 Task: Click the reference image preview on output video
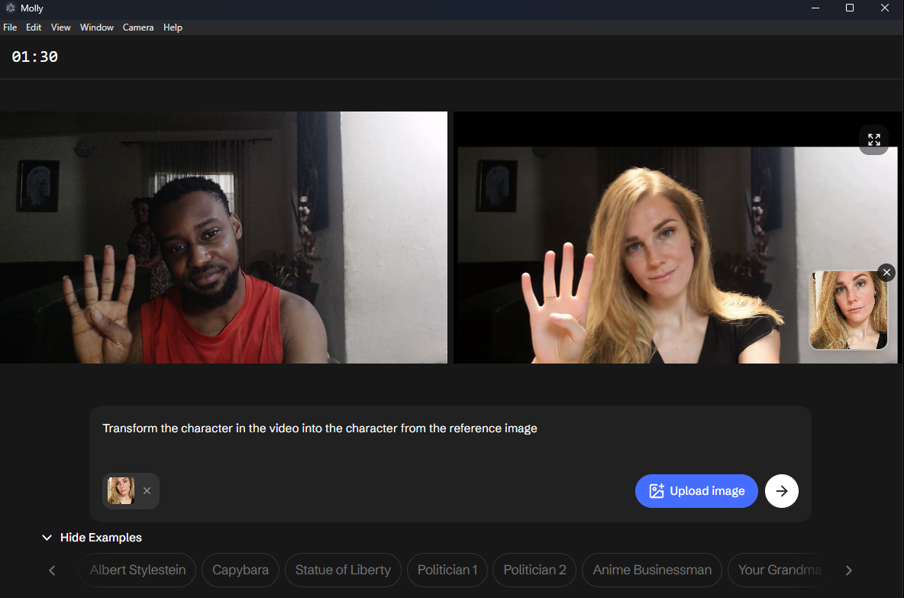click(x=848, y=310)
